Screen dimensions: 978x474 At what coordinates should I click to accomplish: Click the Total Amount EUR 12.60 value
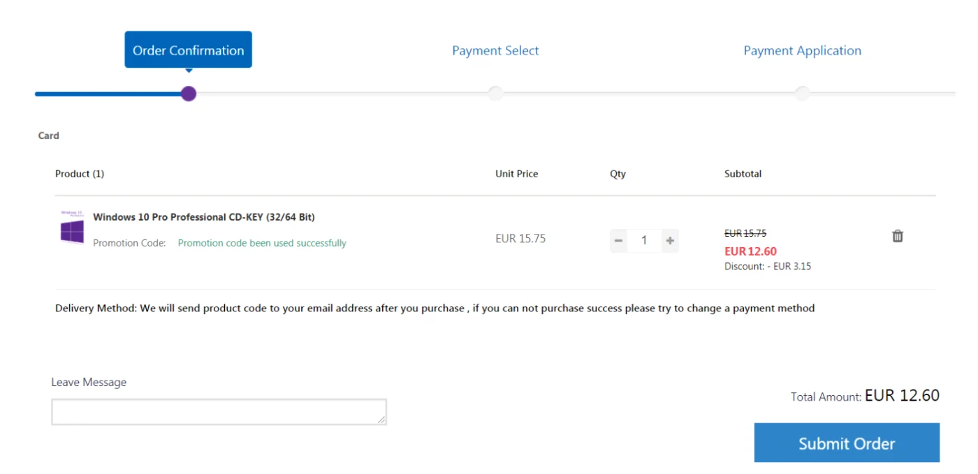pos(902,395)
